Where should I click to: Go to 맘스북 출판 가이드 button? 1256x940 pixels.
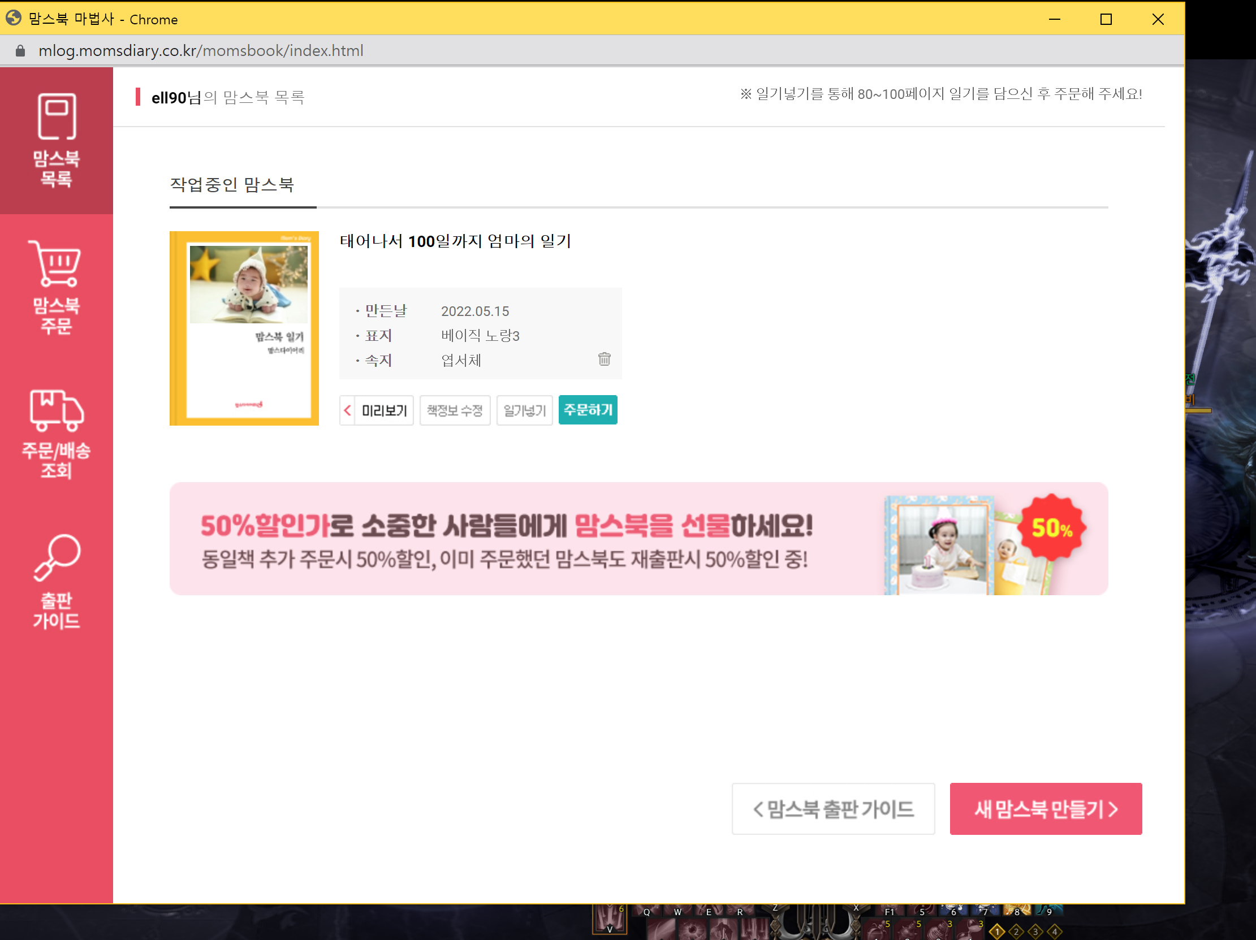coord(833,808)
